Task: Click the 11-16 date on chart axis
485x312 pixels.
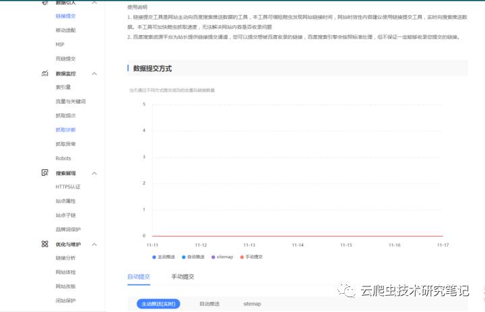Action: (x=395, y=245)
